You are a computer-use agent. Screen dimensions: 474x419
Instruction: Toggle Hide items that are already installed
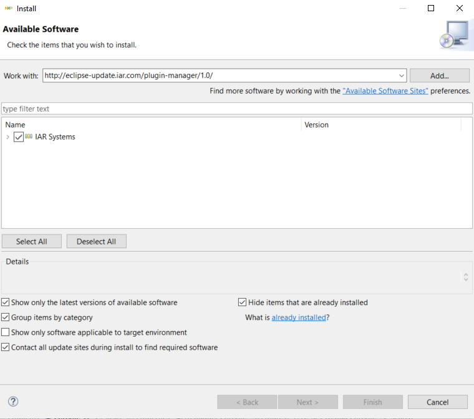[x=243, y=302]
